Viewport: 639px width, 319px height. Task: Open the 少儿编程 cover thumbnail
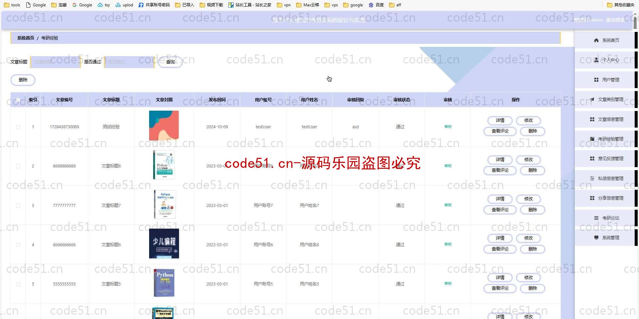tap(164, 244)
